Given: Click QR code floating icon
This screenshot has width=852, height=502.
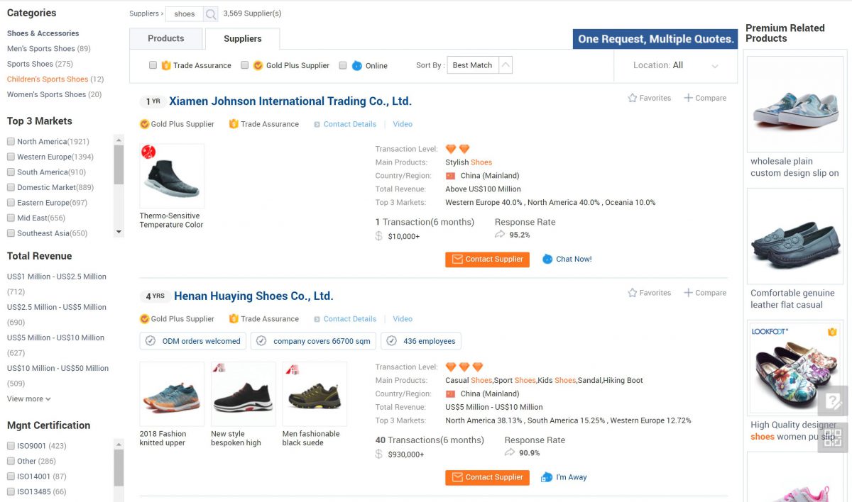Looking at the screenshot, I should click(x=832, y=437).
